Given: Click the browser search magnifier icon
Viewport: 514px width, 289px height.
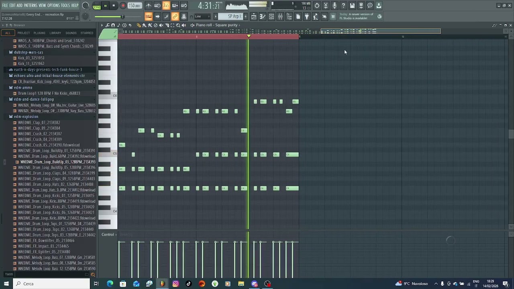Looking at the screenshot, I should [93, 275].
